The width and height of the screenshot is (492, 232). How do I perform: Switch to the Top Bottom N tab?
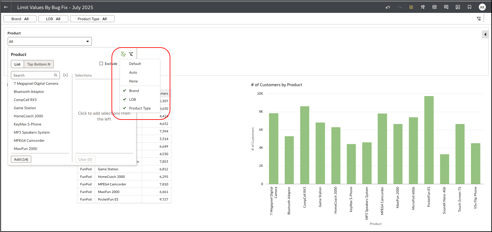39,64
